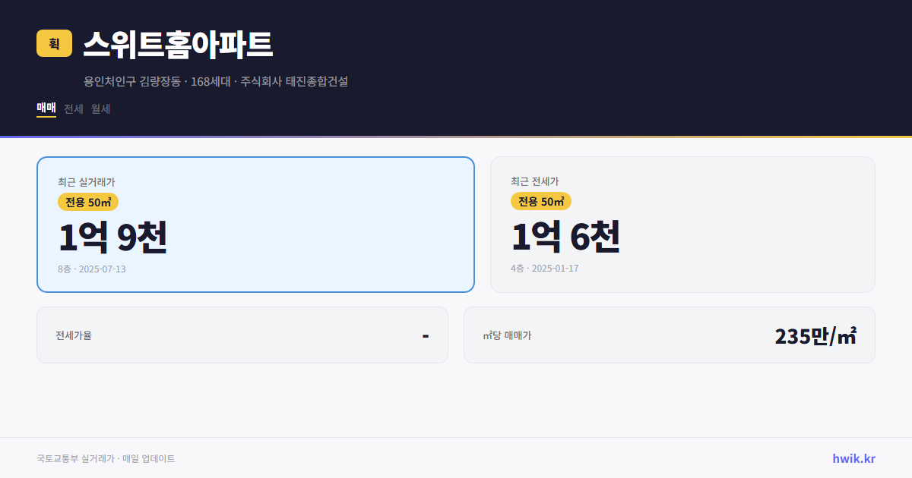This screenshot has height=478, width=912.
Task: Click the ㎡당 매매가 card
Action: click(669, 335)
